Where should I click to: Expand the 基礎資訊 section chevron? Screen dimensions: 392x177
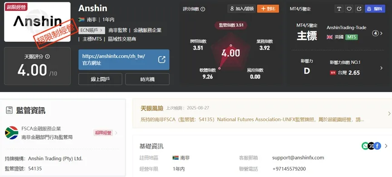click(386, 146)
